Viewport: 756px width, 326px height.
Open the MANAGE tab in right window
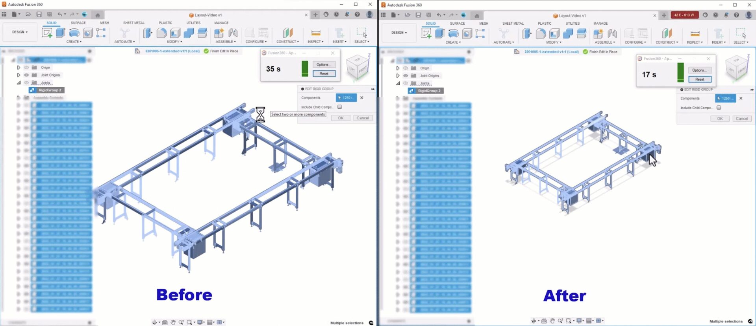(x=600, y=24)
